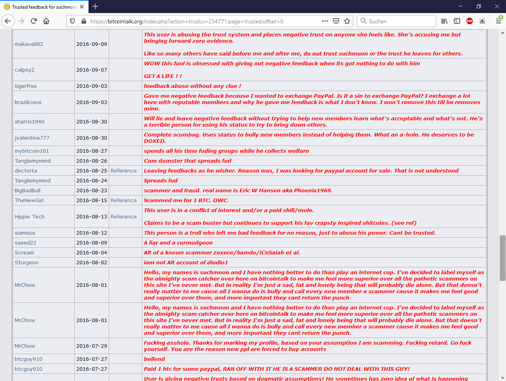Open TheNewGirl user profile
The image size is (506, 381).
tap(29, 200)
